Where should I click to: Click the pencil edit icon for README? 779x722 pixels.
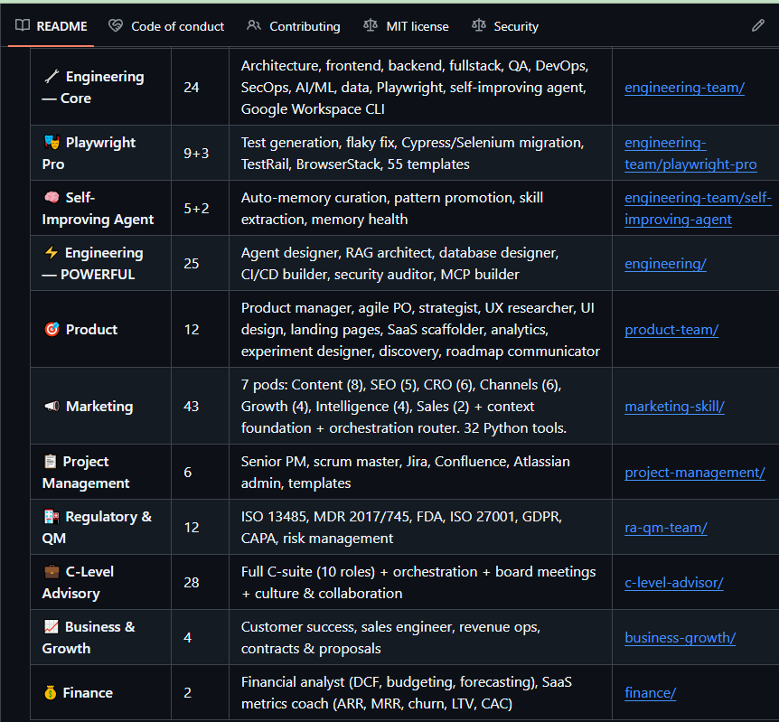tap(757, 26)
